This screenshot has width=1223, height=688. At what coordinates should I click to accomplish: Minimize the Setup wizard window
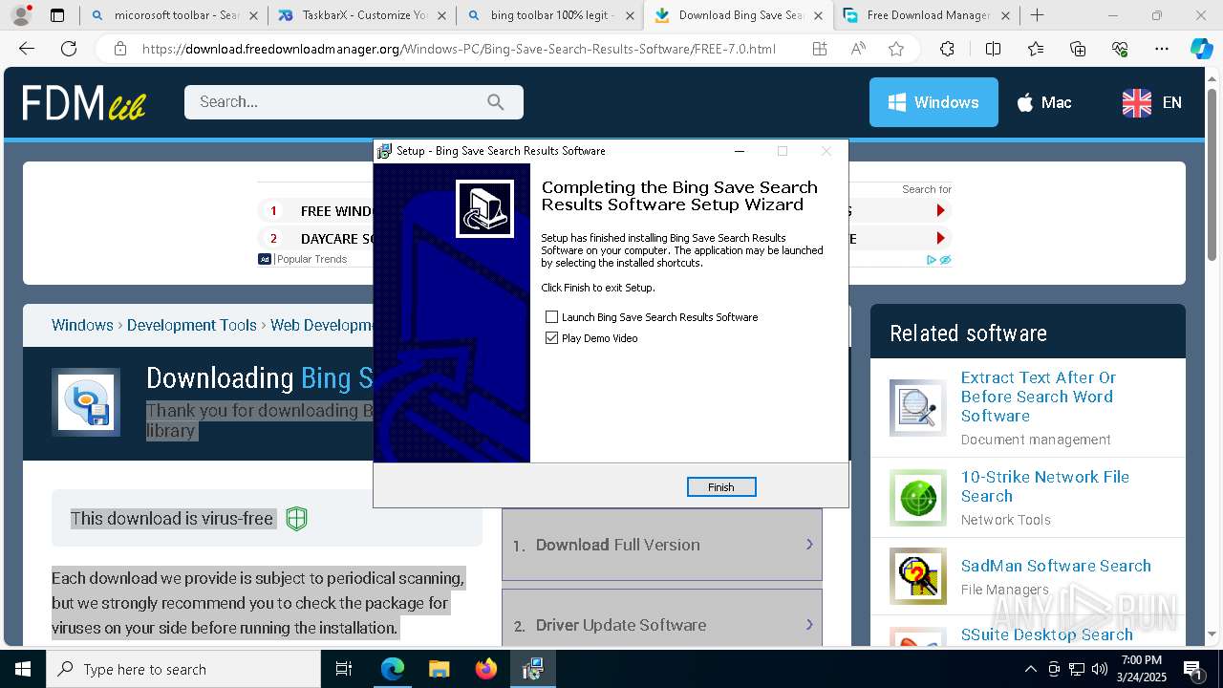[740, 151]
